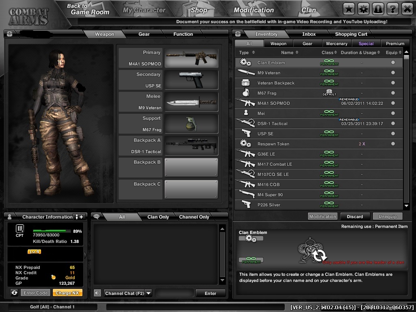The height and width of the screenshot is (312, 416).
Task: Open help with the question mark icon
Action: click(392, 10)
